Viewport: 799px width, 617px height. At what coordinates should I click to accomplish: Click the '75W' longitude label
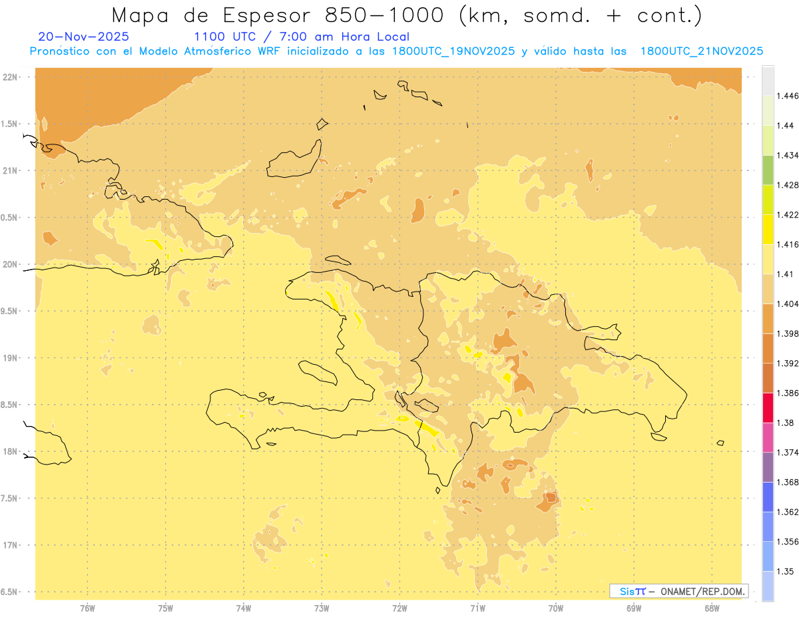[165, 608]
